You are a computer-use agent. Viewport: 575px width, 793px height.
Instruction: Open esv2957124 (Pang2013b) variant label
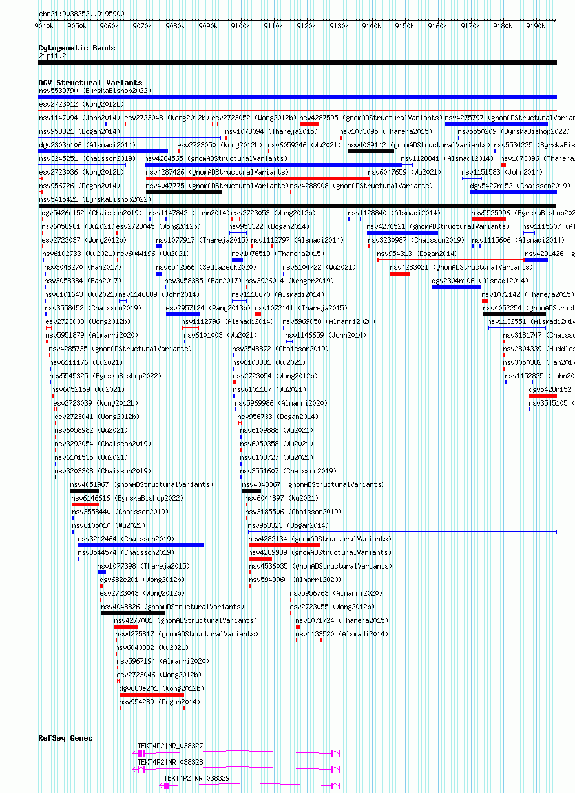pyautogui.click(x=209, y=308)
